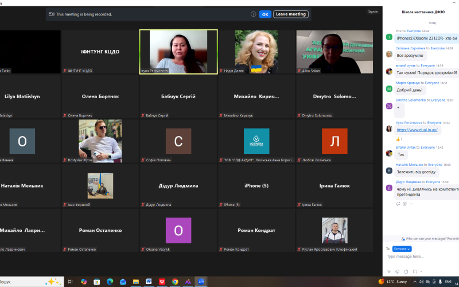Attach a file in chat
459x287 pixels.
[406, 272]
